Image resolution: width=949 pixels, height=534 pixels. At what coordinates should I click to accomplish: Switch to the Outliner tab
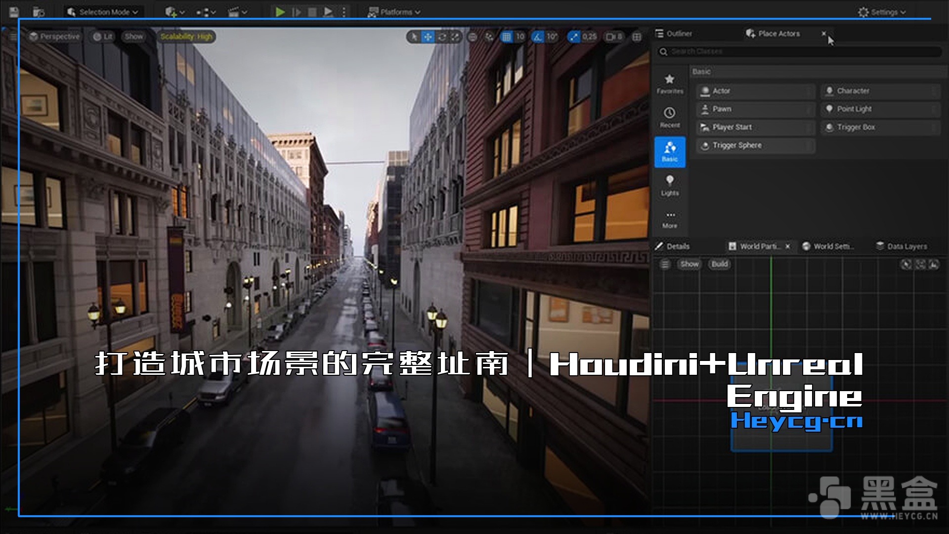point(673,34)
